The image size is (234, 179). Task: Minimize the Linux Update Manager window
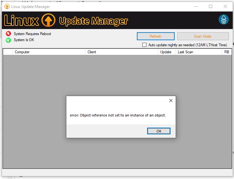(x=196, y=6)
